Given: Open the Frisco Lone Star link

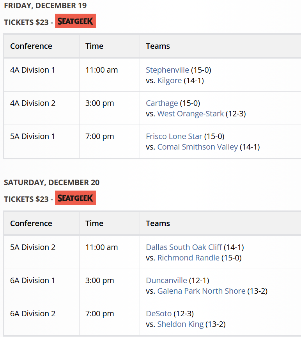Looking at the screenshot, I should (x=174, y=136).
